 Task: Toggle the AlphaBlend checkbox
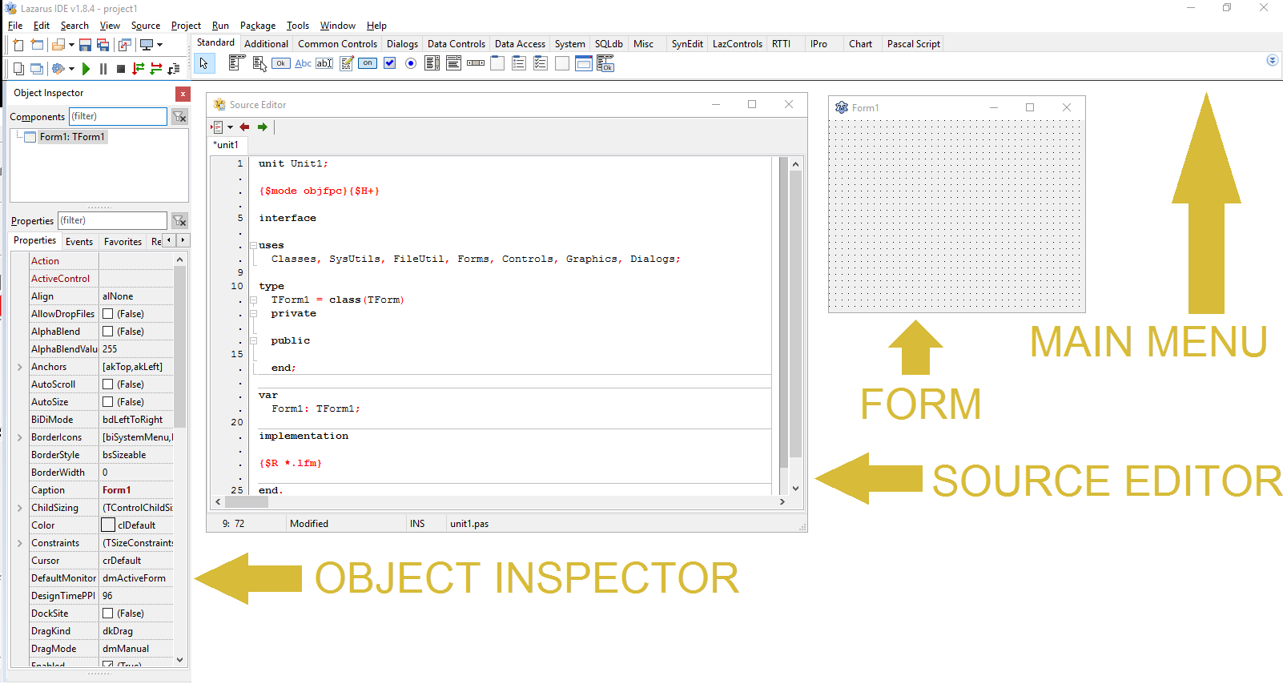[108, 332]
